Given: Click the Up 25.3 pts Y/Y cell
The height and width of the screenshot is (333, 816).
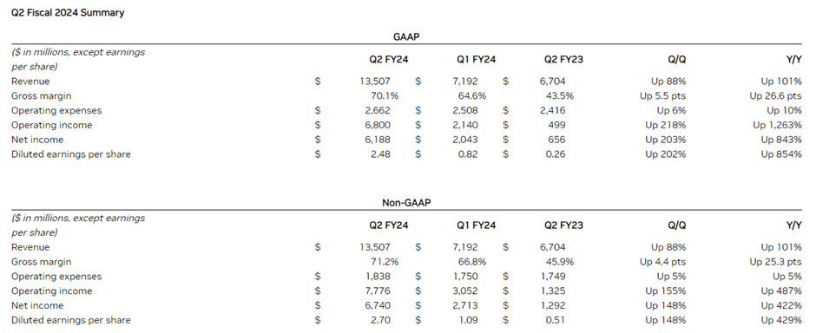Looking at the screenshot, I should coord(775,262).
